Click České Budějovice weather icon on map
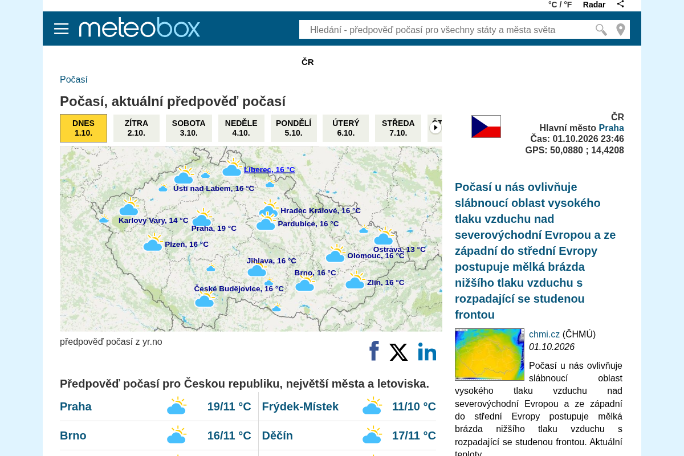 click(x=205, y=299)
